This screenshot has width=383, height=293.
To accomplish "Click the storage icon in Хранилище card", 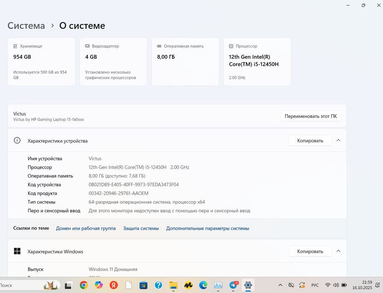I will [15, 46].
